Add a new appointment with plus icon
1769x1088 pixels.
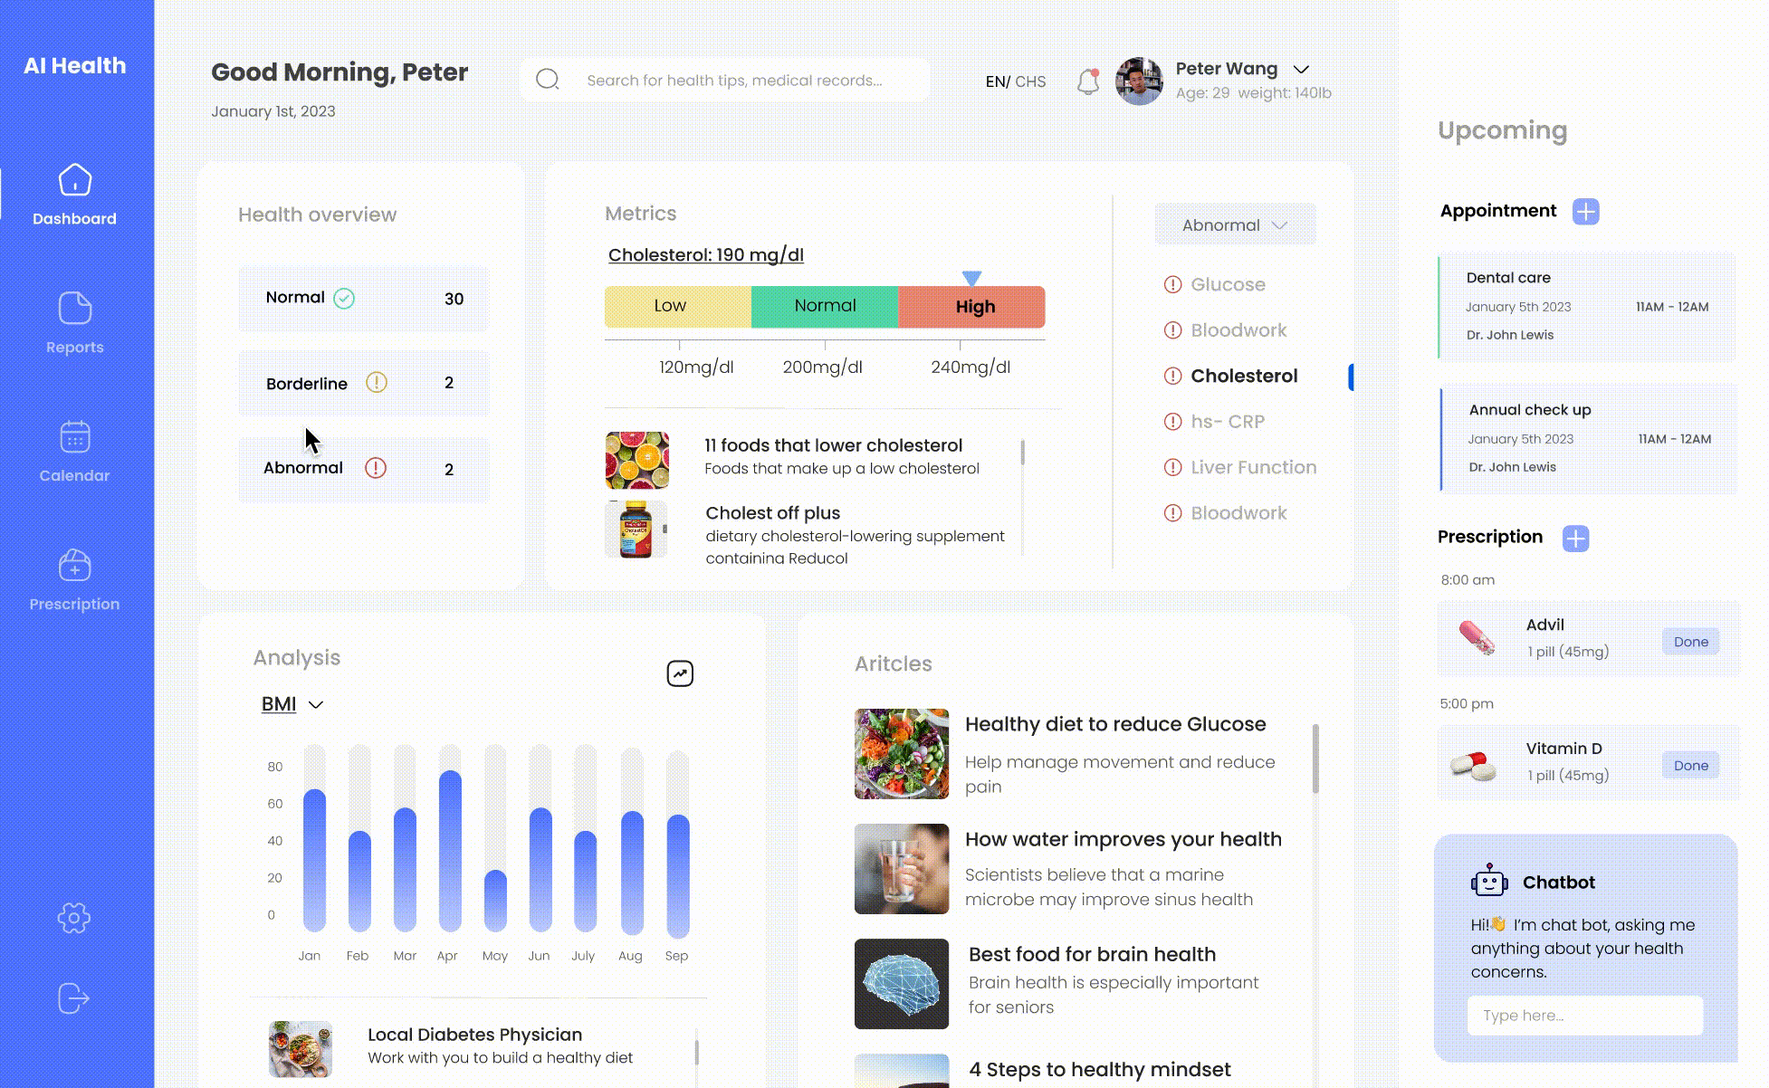1585,211
